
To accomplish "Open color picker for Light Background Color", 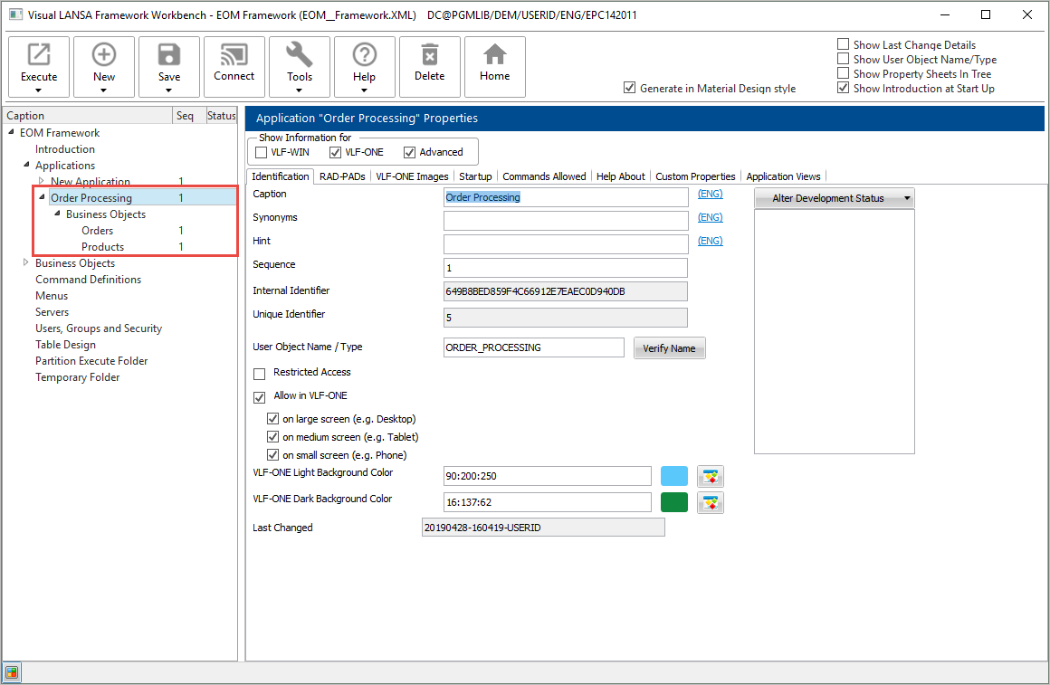I will [711, 477].
